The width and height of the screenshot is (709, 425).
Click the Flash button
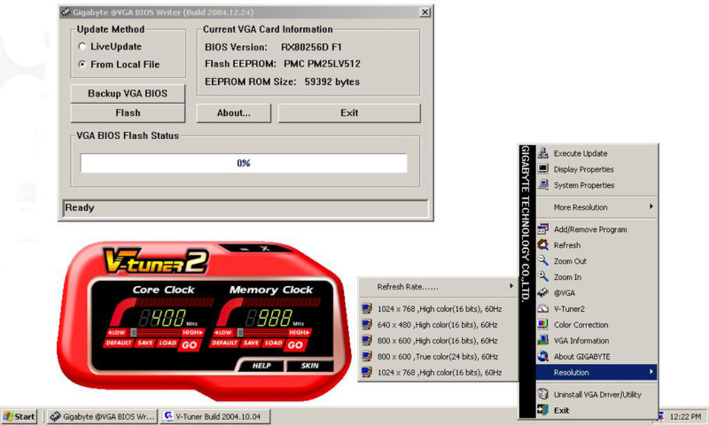click(x=127, y=113)
